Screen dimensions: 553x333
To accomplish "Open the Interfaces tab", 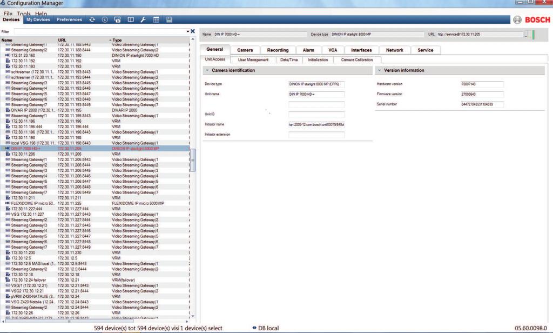I will pos(361,50).
